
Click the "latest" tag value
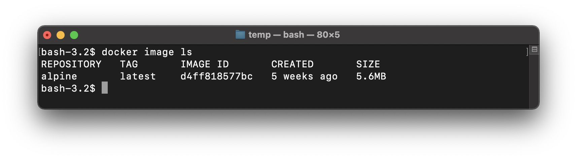click(x=138, y=76)
